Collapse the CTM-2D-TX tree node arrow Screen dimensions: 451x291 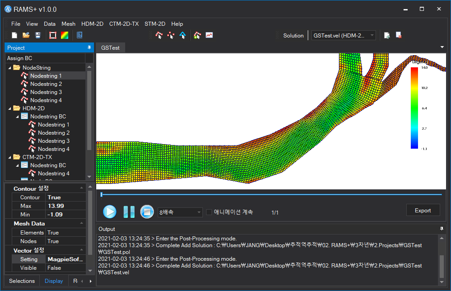coord(10,157)
